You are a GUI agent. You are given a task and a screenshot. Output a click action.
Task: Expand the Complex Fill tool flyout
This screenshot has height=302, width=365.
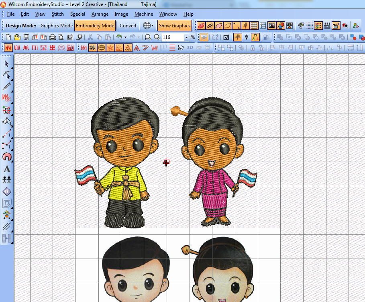tap(12, 114)
